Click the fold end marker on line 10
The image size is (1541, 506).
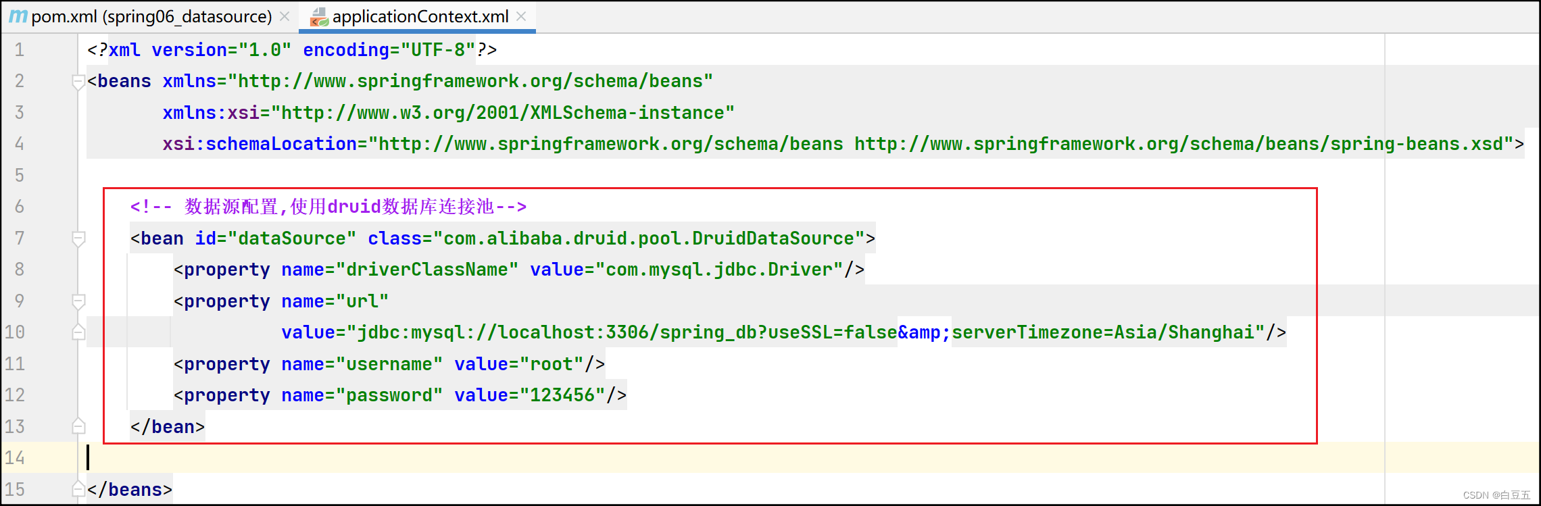point(78,332)
